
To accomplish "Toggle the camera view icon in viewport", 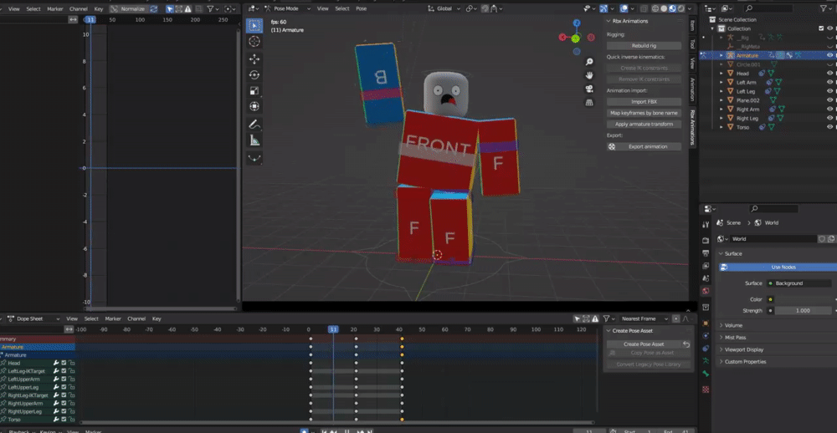I will 589,89.
